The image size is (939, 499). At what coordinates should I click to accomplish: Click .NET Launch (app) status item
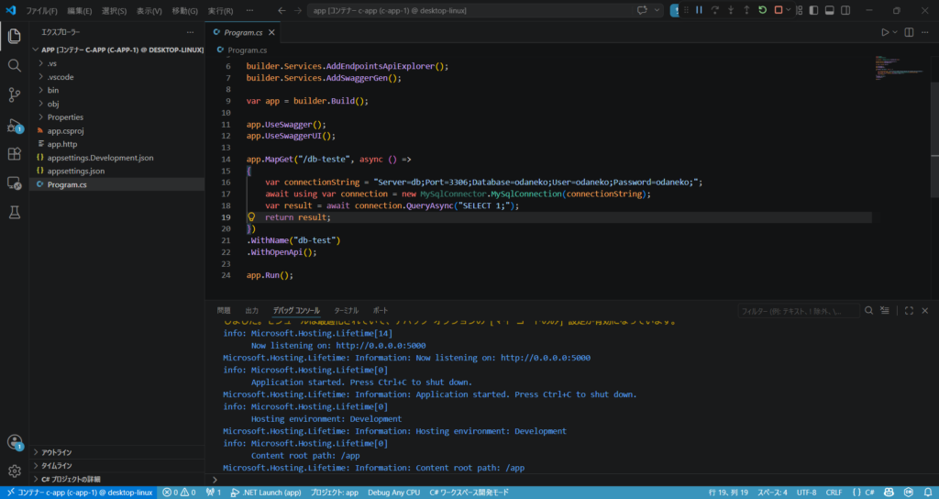266,493
